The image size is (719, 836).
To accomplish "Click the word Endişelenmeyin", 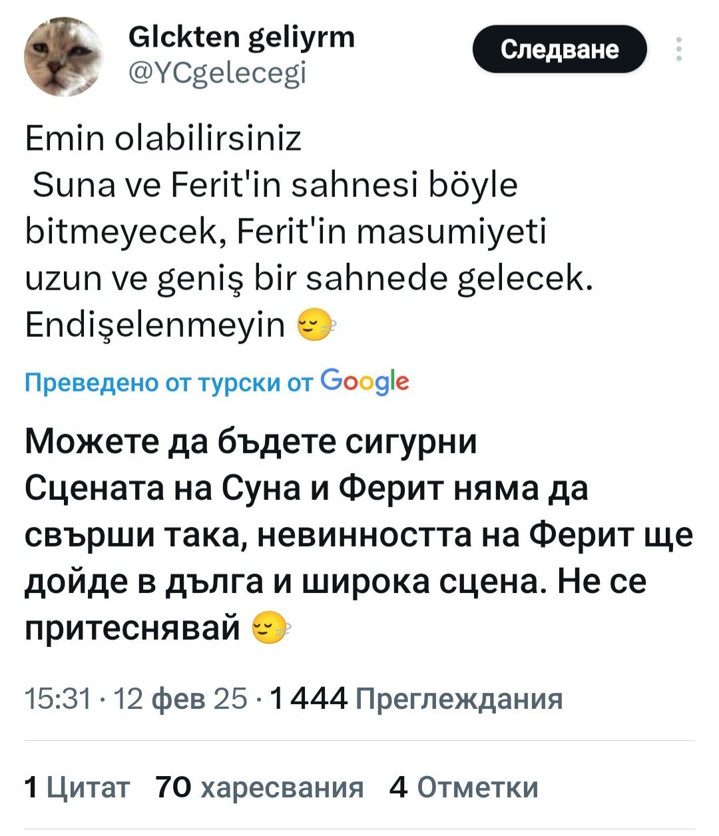I will coord(154,325).
